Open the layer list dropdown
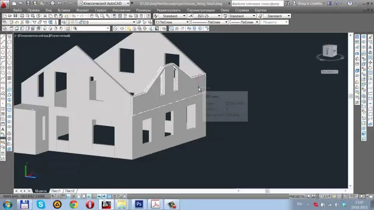 pos(134,22)
